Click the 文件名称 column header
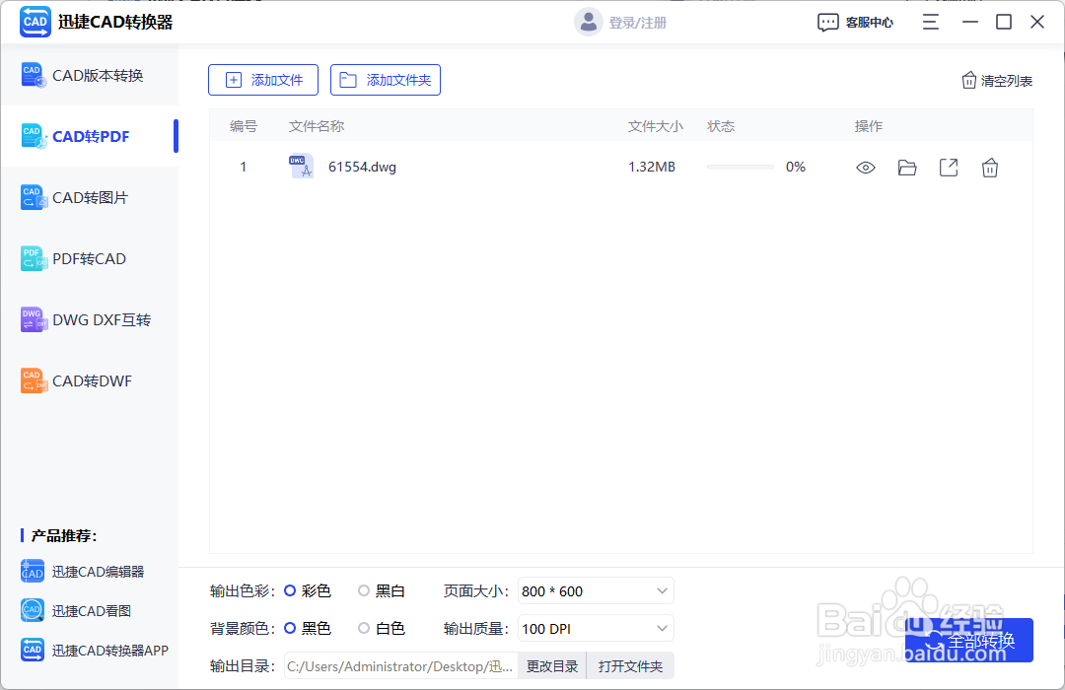Image resolution: width=1065 pixels, height=690 pixels. [317, 126]
